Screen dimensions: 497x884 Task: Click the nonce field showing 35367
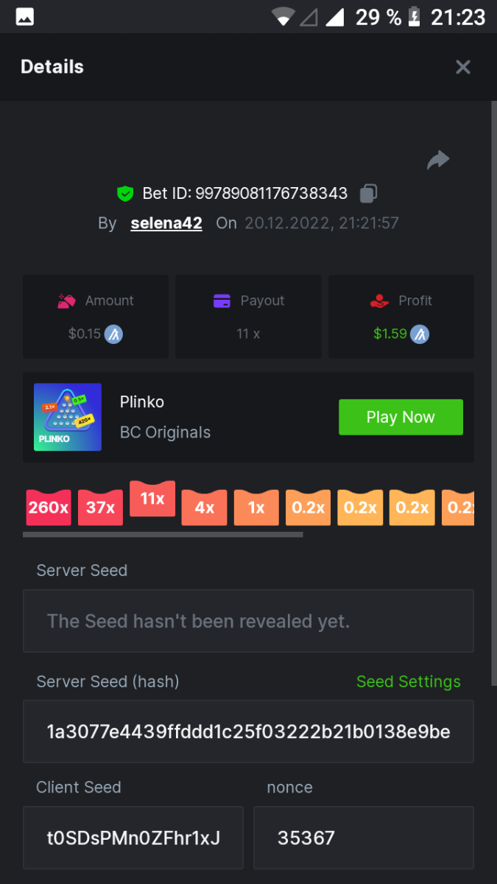click(363, 838)
